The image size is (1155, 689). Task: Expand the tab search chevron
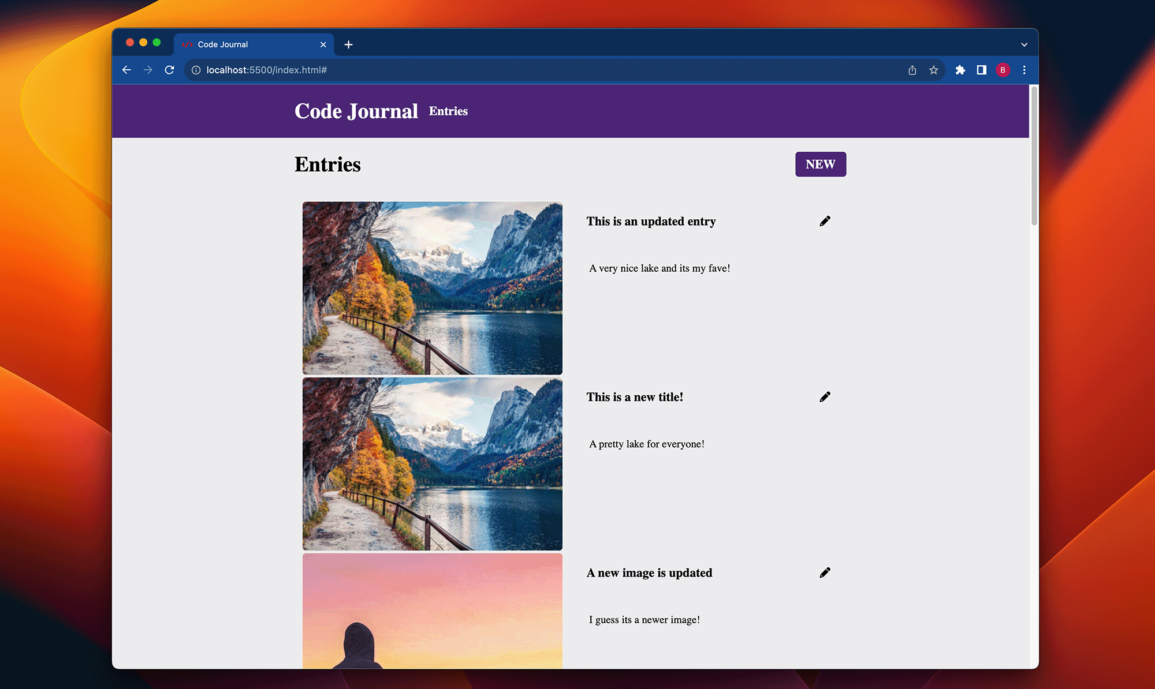tap(1024, 44)
